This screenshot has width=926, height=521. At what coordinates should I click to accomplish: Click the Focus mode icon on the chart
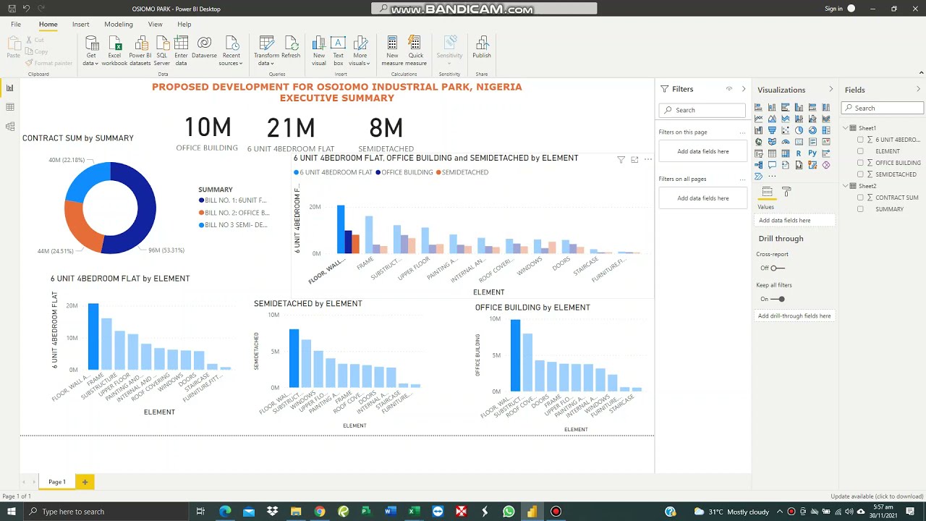pyautogui.click(x=634, y=160)
